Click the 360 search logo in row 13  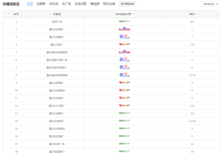click(x=125, y=113)
